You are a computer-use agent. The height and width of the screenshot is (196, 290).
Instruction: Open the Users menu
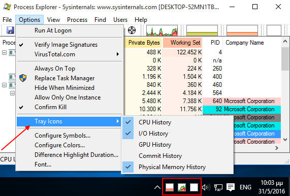point(120,20)
